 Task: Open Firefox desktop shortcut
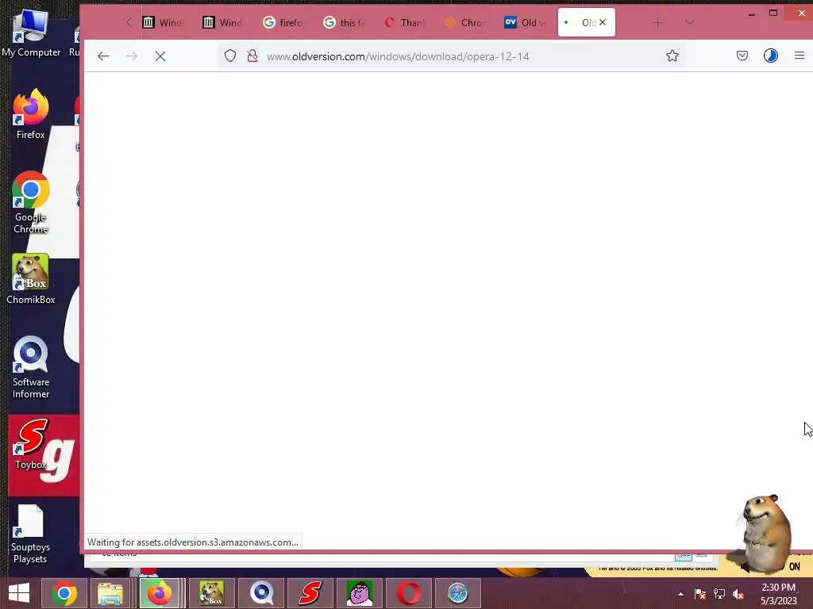pyautogui.click(x=31, y=114)
